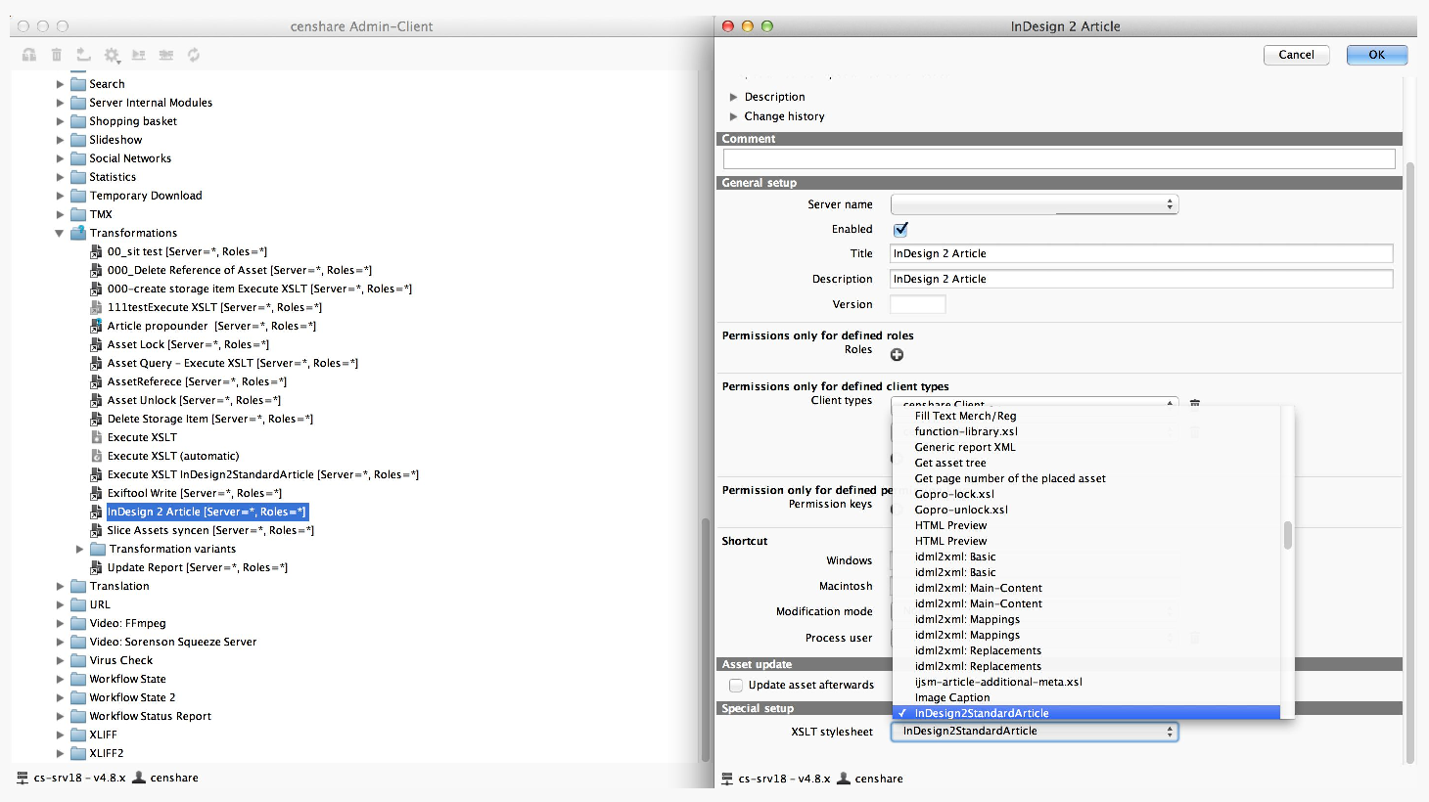Click the Transformations folder icon
The width and height of the screenshot is (1429, 802).
click(x=78, y=233)
